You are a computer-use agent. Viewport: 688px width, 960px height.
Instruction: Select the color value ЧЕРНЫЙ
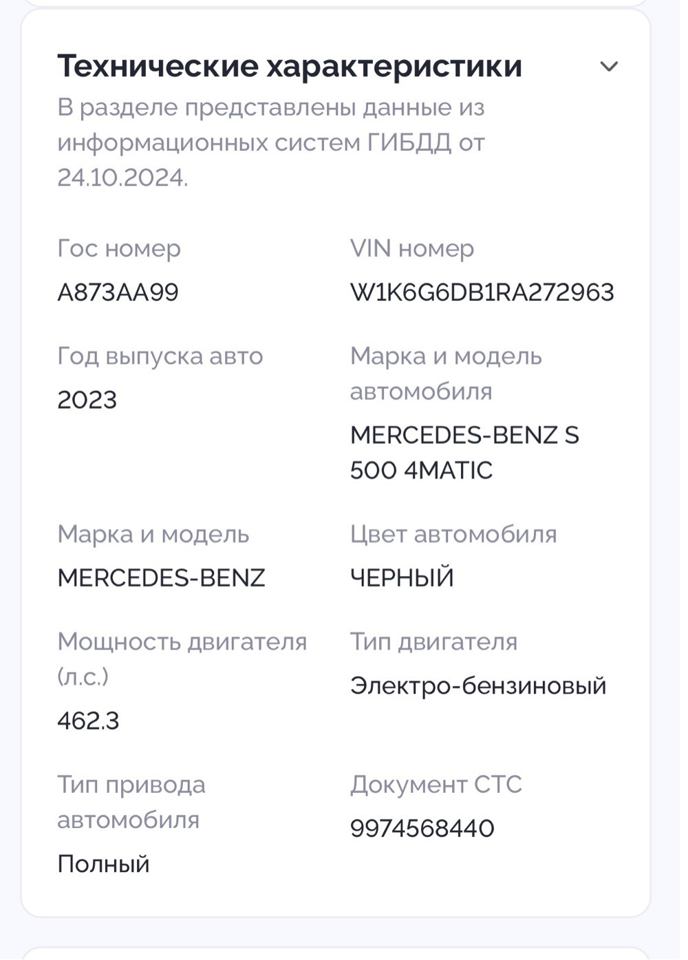(402, 577)
